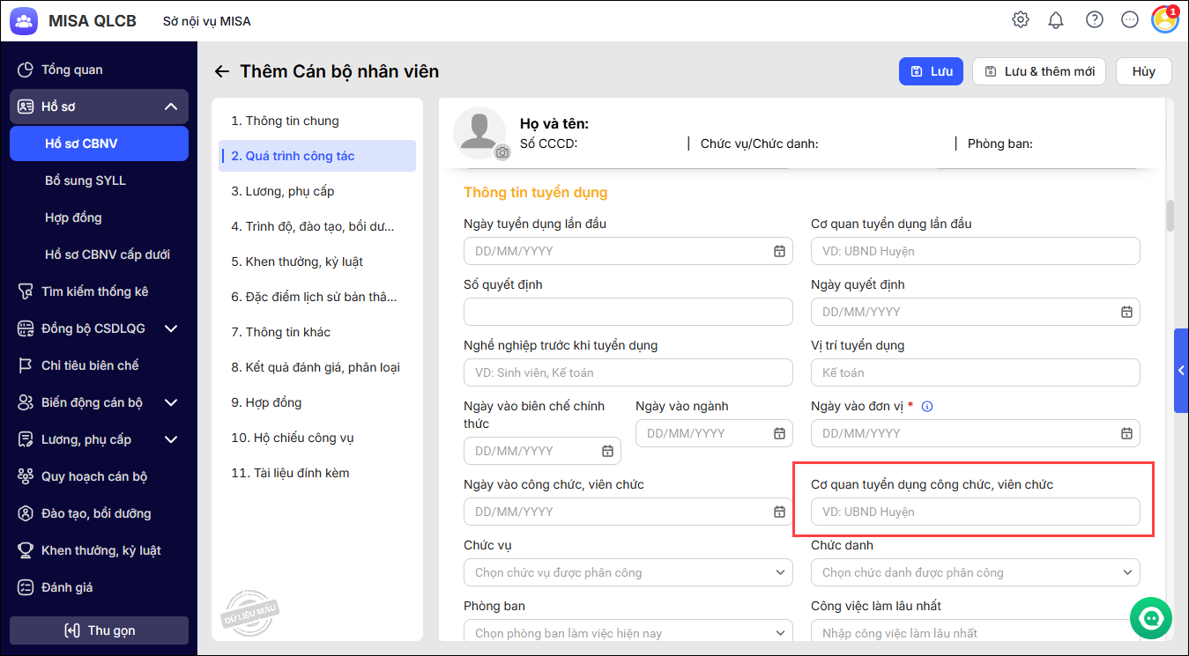This screenshot has height=656, width=1189.
Task: Go to Lương, phụ cấp section 3
Action: 283,191
